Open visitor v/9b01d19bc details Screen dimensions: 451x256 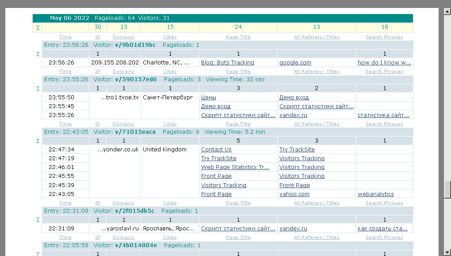[x=135, y=45]
